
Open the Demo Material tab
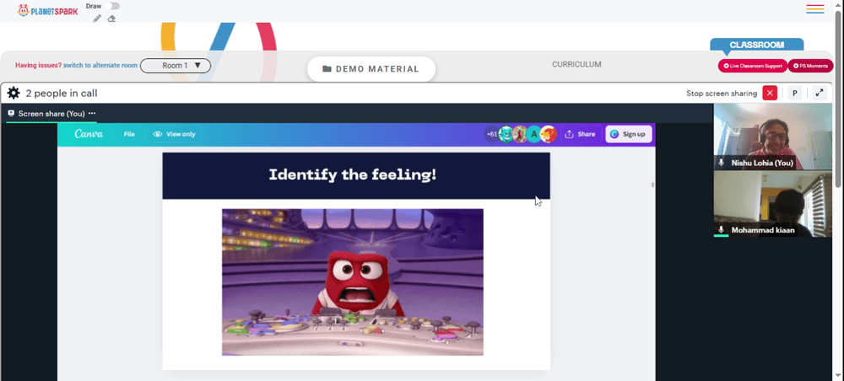coord(371,69)
